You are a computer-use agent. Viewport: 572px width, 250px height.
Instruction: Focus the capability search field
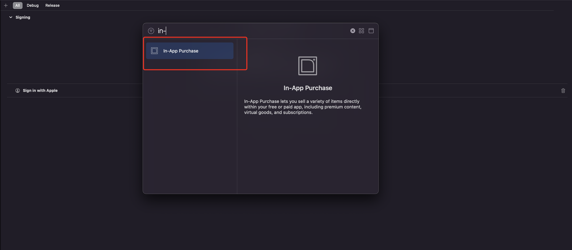[x=252, y=31]
